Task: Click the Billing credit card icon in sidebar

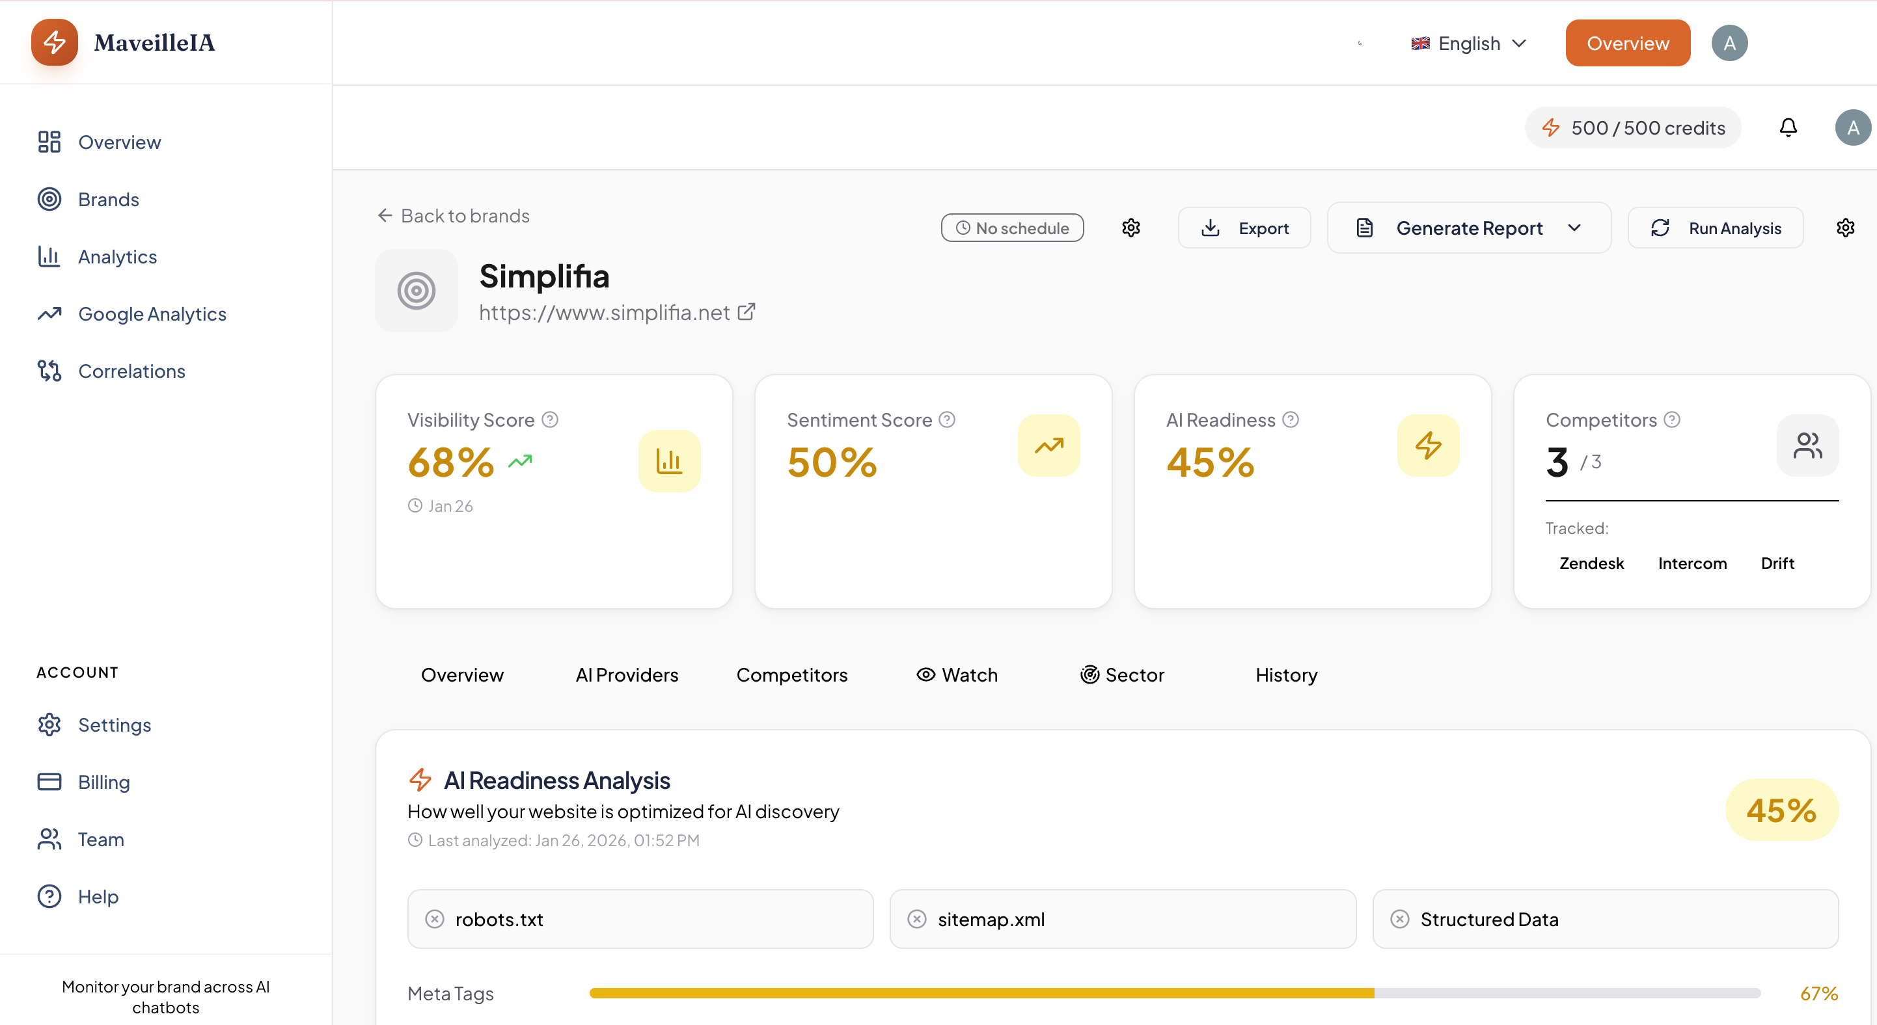Action: pyautogui.click(x=48, y=781)
